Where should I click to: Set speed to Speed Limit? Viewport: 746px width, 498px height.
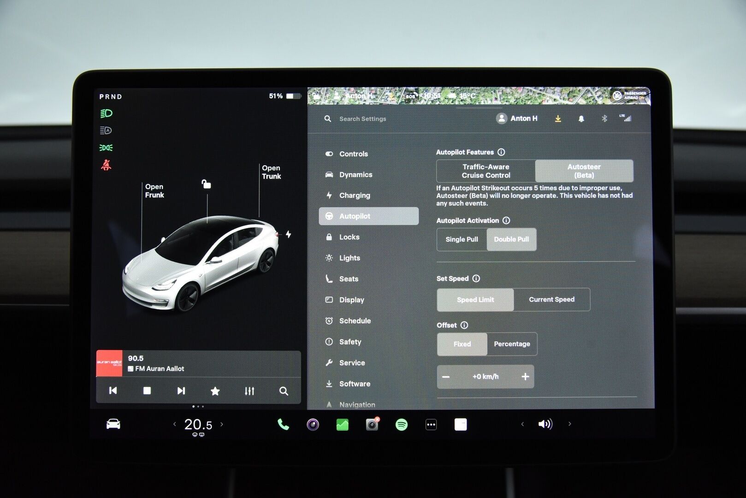(x=475, y=300)
